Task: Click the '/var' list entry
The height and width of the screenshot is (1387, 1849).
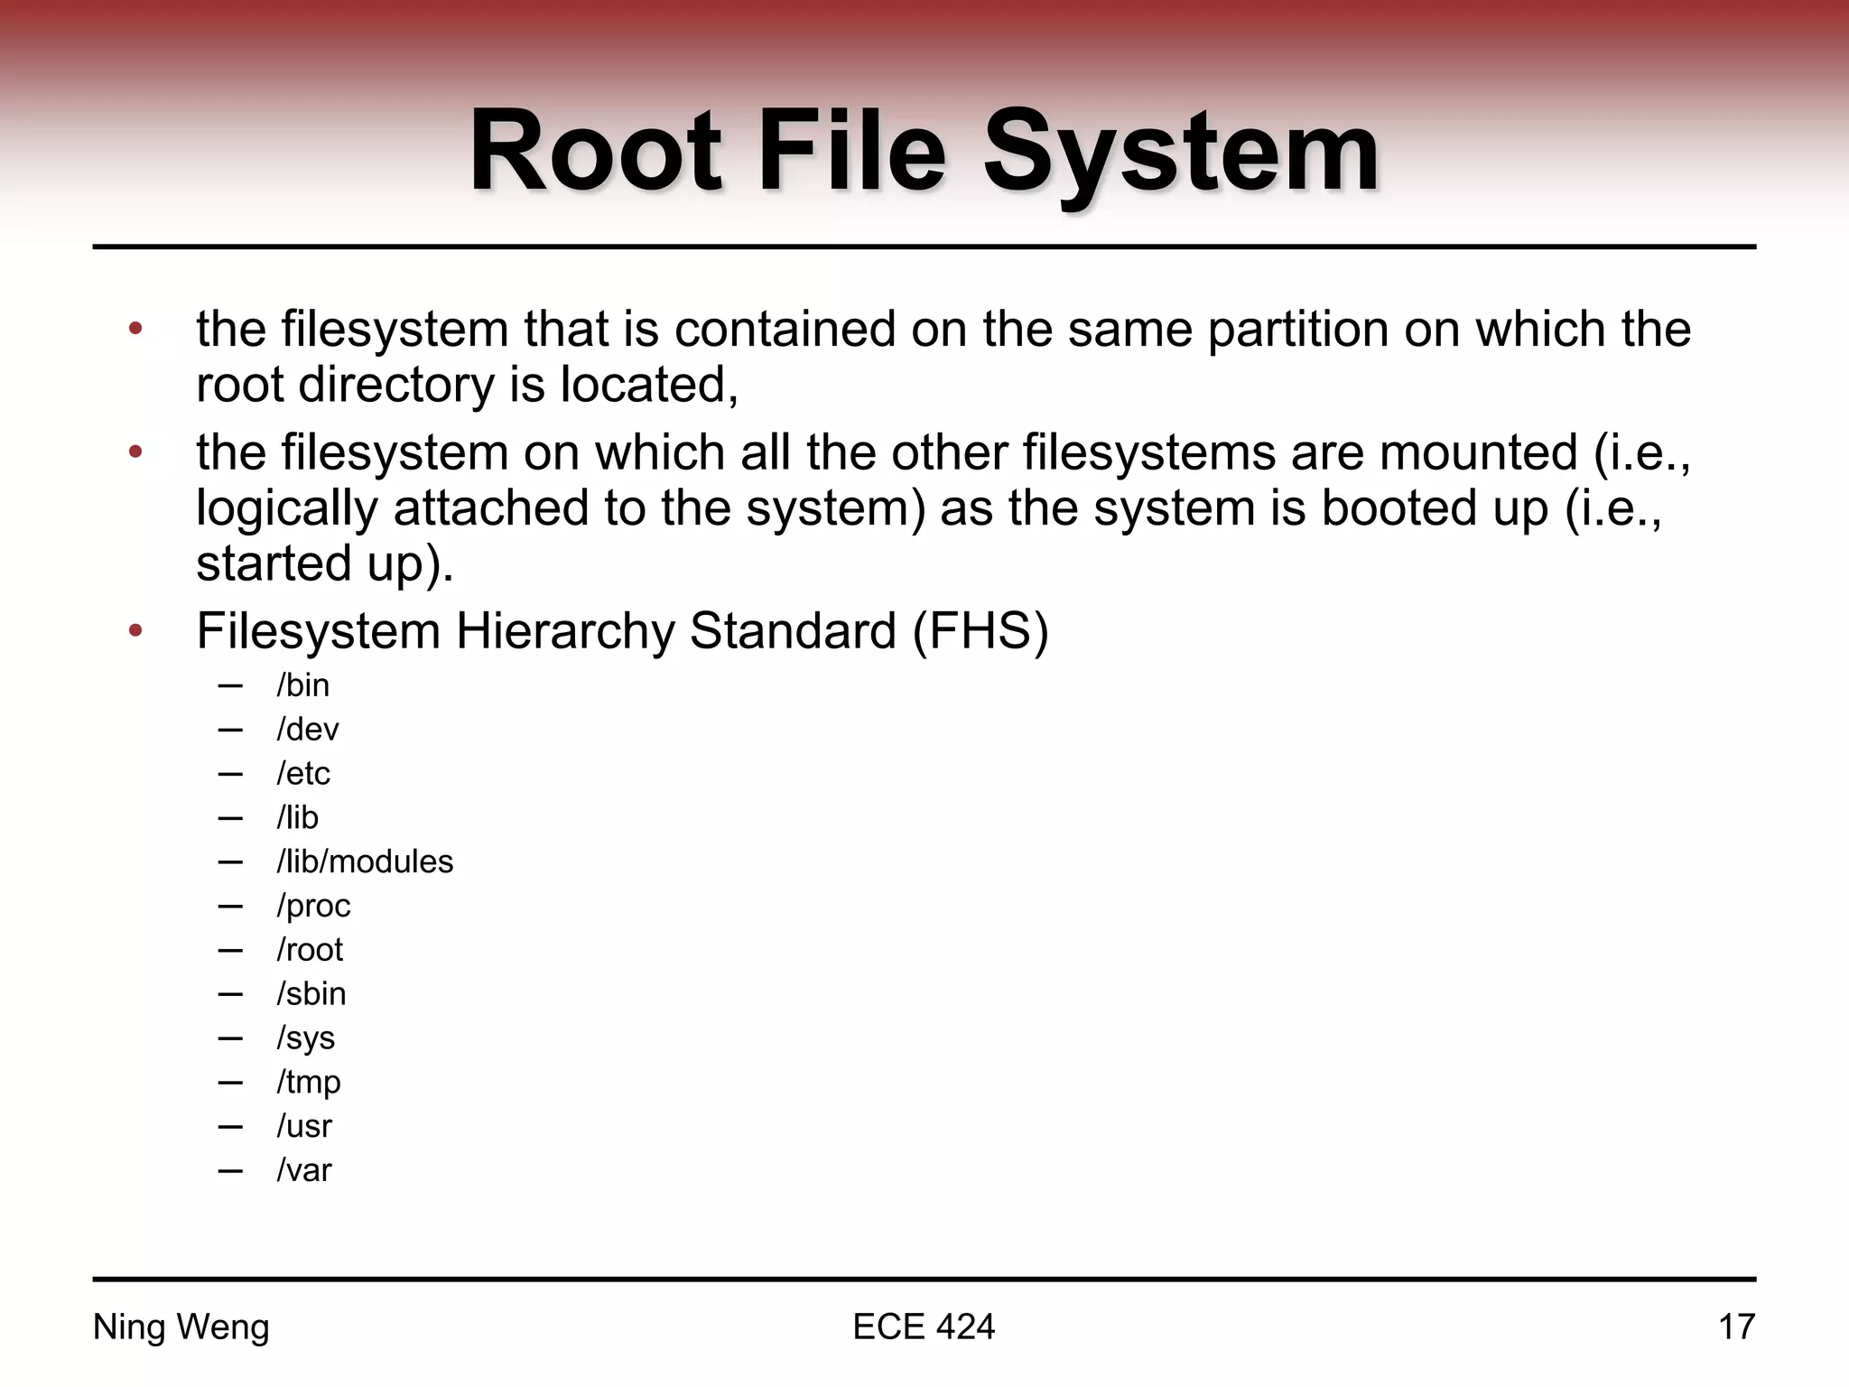Action: coord(304,1170)
